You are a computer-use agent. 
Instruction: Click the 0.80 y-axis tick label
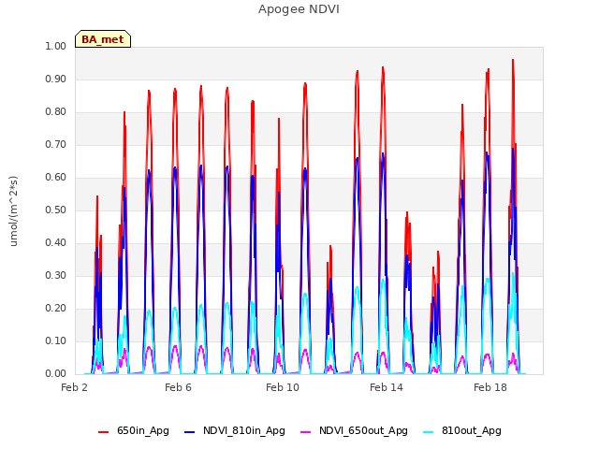click(56, 112)
